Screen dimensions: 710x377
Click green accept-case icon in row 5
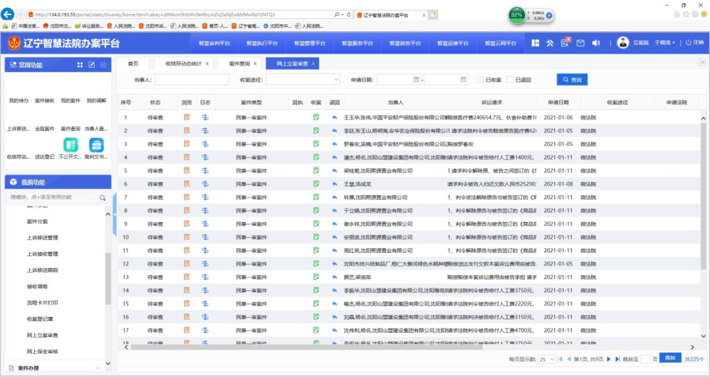coord(316,170)
